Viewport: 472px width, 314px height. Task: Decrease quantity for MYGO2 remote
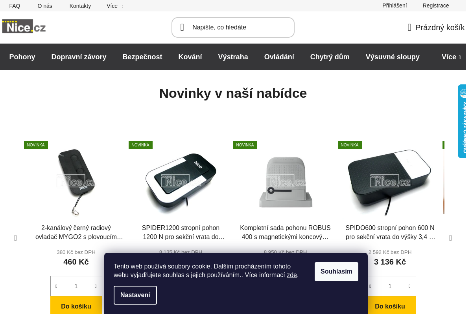tap(56, 286)
